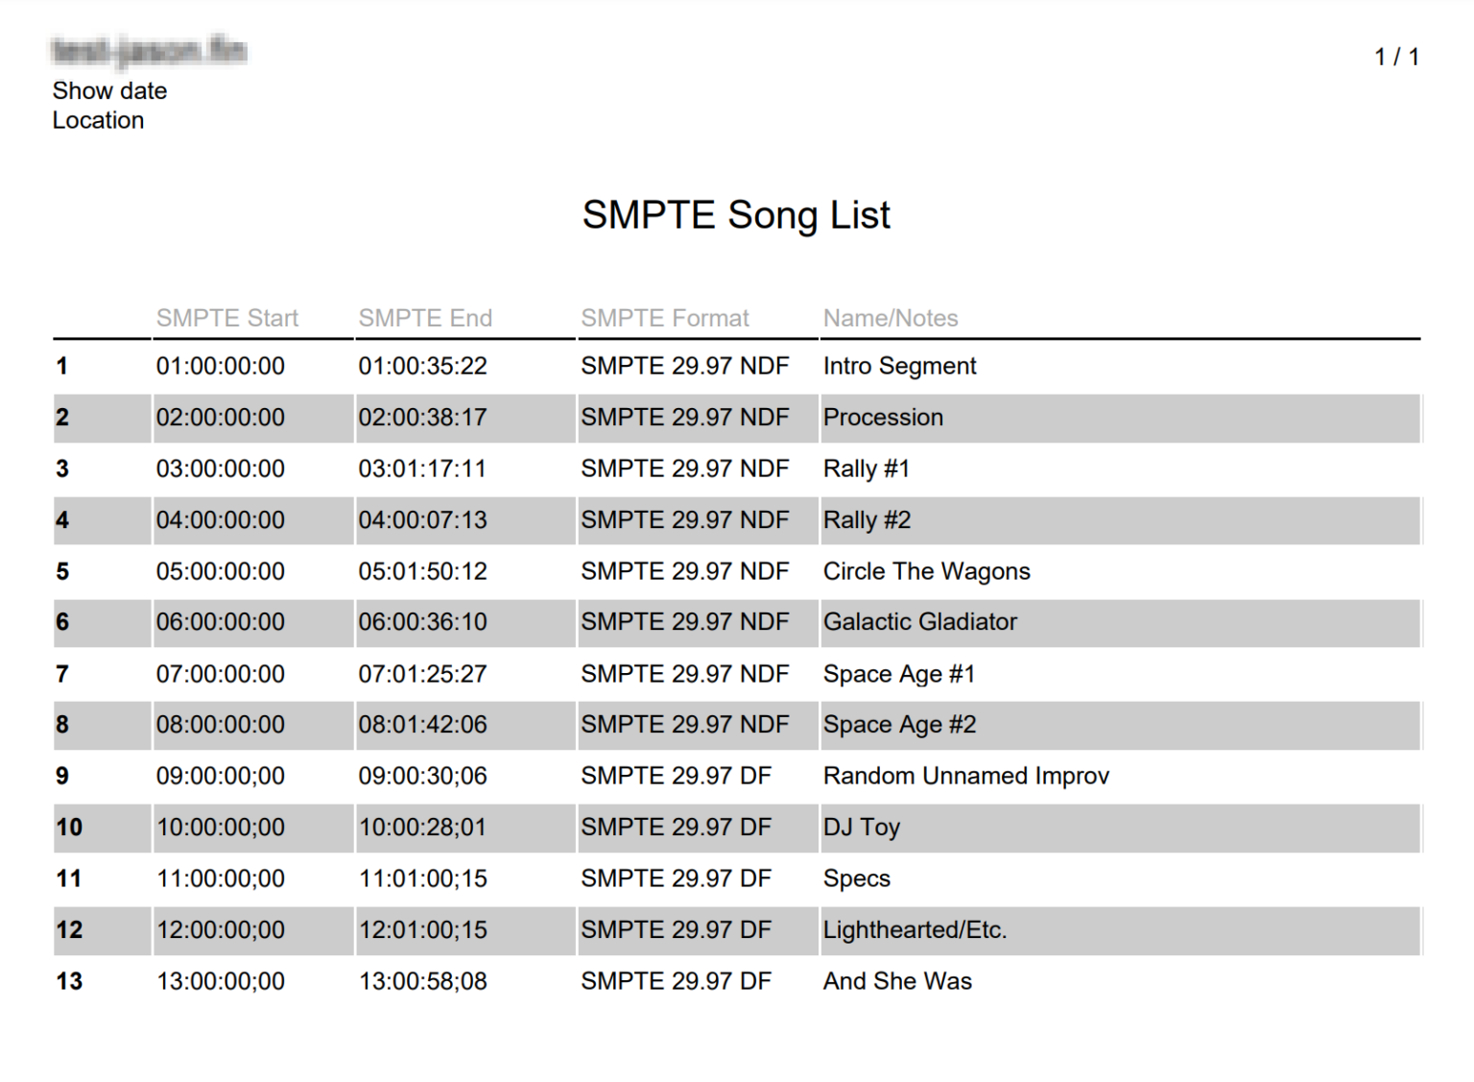Click the SMPTE 29.97 DF cell for Specs
Screen dimensions: 1474x1082
676,878
